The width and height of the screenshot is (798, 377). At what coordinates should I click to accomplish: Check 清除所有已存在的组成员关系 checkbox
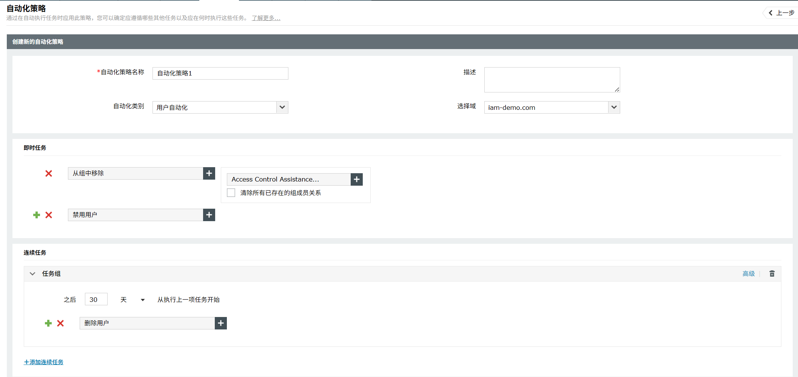231,193
